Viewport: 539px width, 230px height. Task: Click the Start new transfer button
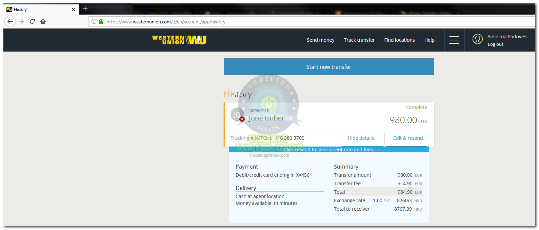tap(329, 67)
